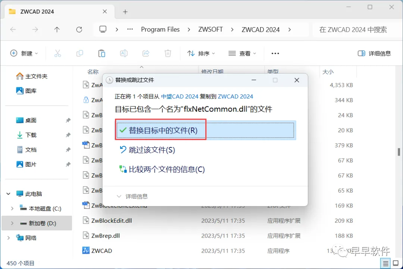This screenshot has height=269, width=403.
Task: Open the 新建 dropdown
Action: tap(24, 53)
